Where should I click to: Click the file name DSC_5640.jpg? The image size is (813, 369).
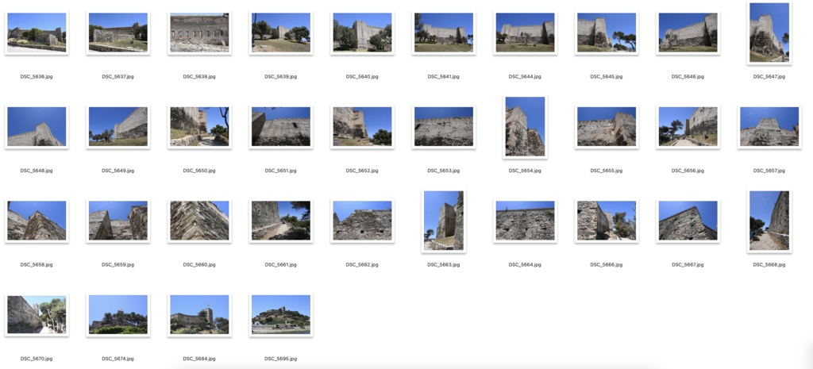tap(362, 77)
